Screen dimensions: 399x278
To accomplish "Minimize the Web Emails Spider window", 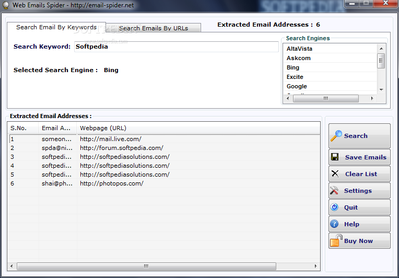I will (x=352, y=4).
